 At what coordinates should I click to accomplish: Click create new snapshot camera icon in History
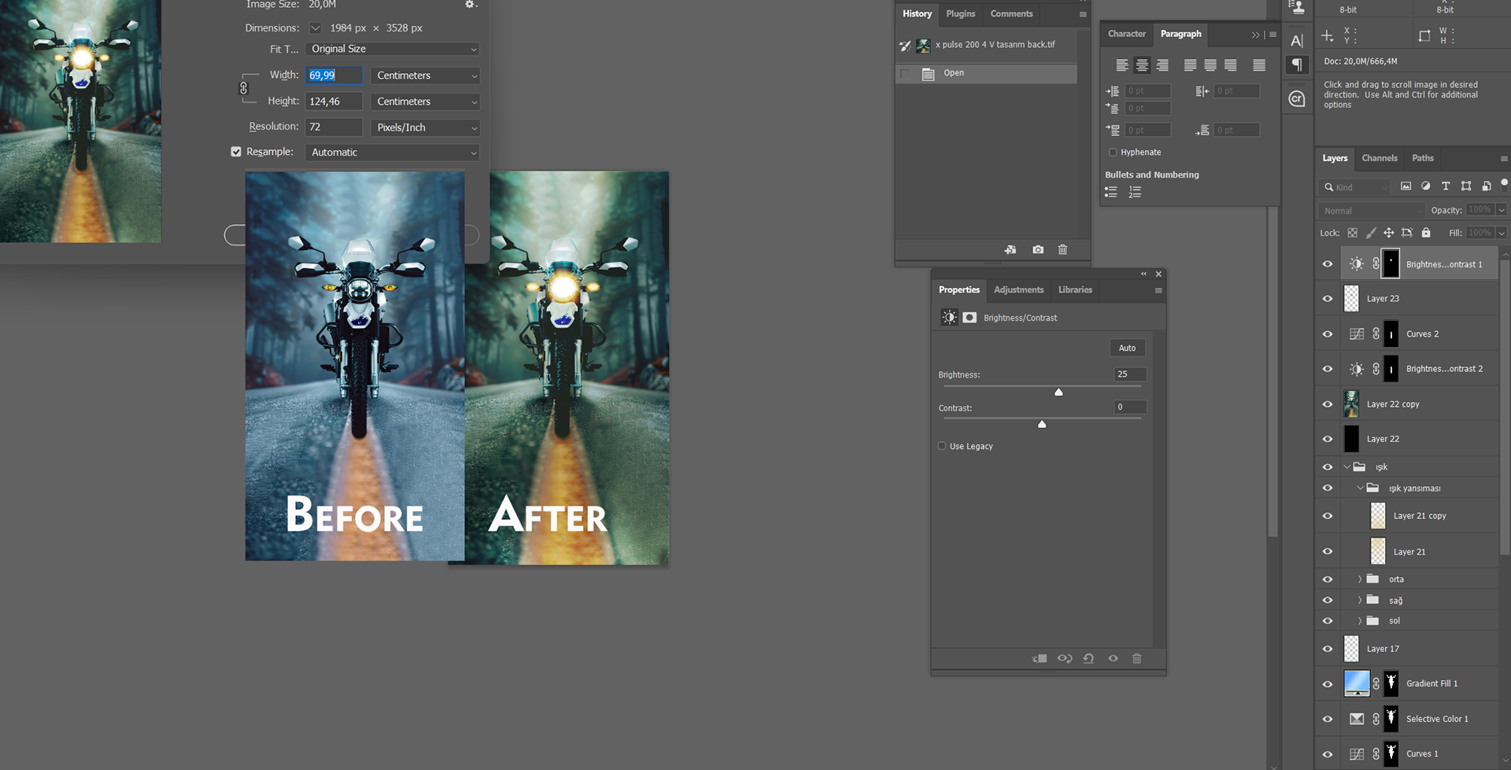pyautogui.click(x=1038, y=249)
